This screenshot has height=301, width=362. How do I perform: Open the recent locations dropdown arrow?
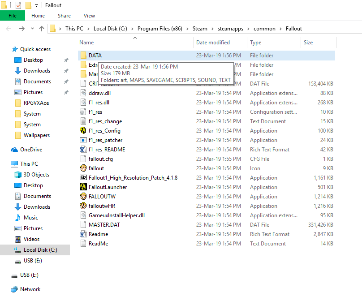click(32, 29)
